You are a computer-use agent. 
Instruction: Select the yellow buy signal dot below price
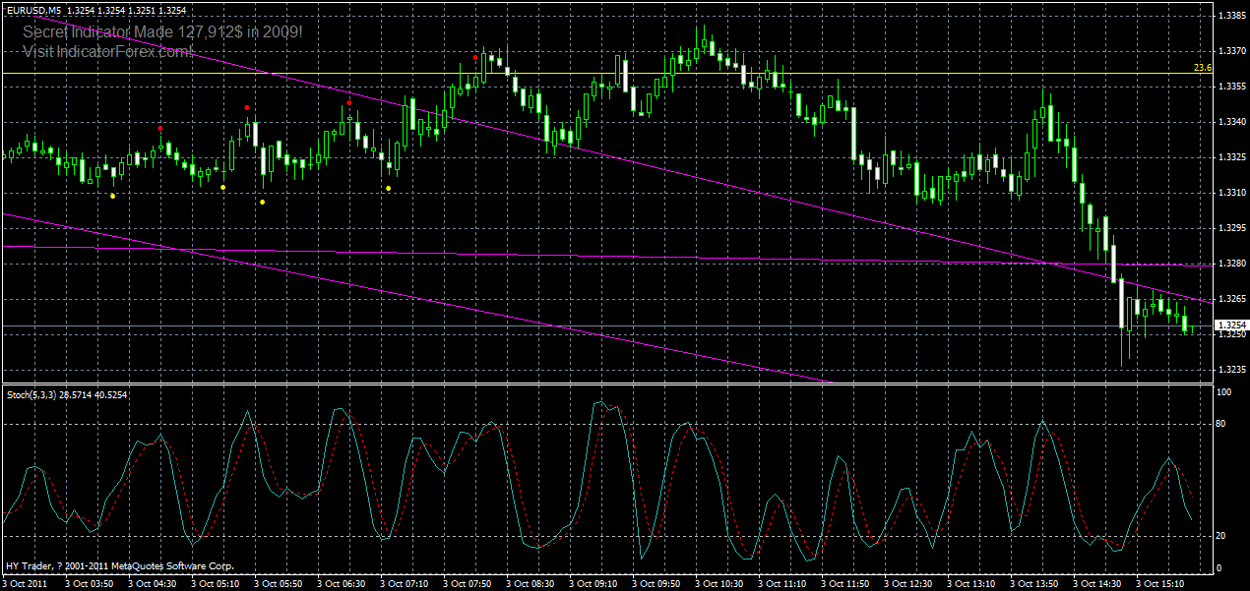click(x=112, y=196)
